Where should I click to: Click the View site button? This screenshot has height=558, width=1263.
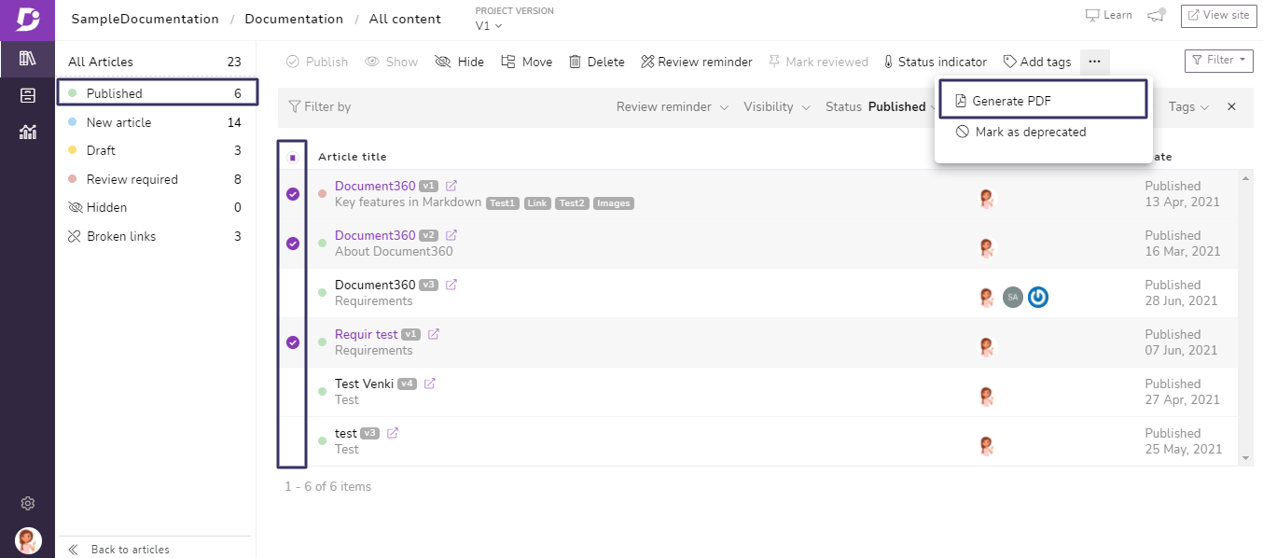tap(1218, 15)
